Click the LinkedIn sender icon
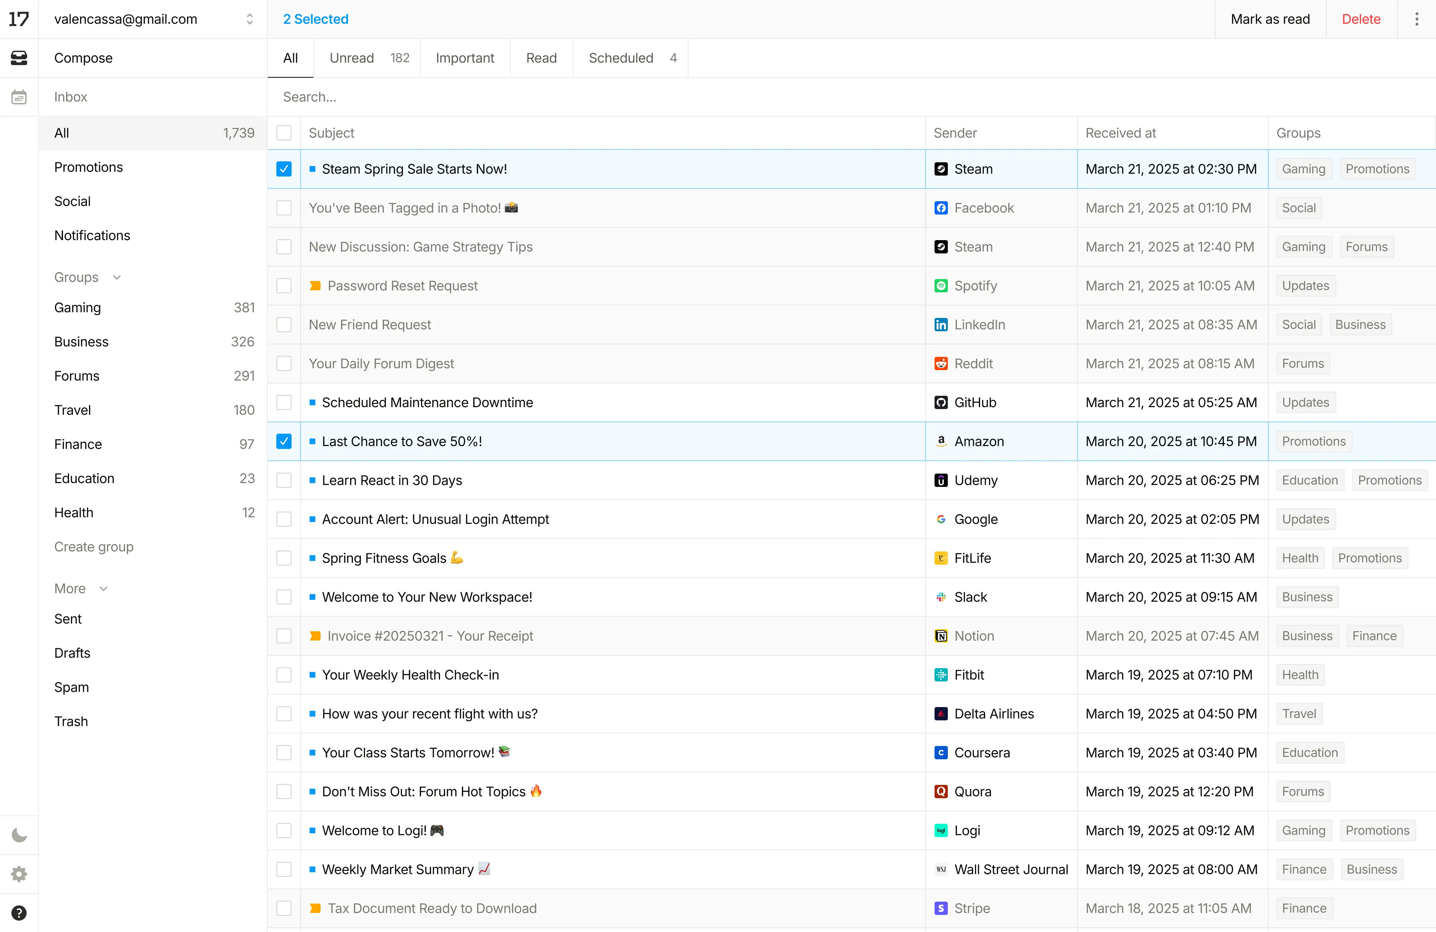The width and height of the screenshot is (1436, 932). click(x=941, y=325)
